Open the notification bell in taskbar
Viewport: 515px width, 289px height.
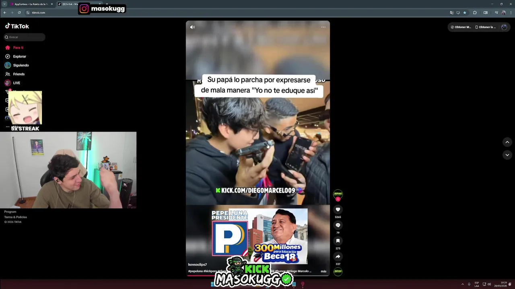510,284
